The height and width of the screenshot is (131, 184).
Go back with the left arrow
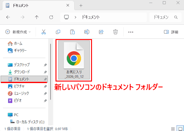[x=8, y=17]
